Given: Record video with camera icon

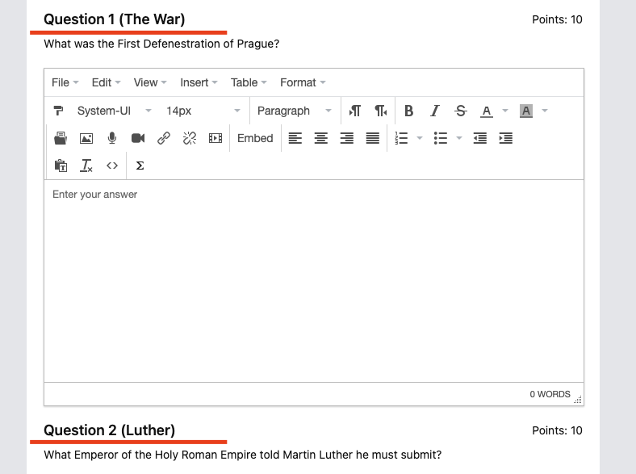Looking at the screenshot, I should 138,138.
